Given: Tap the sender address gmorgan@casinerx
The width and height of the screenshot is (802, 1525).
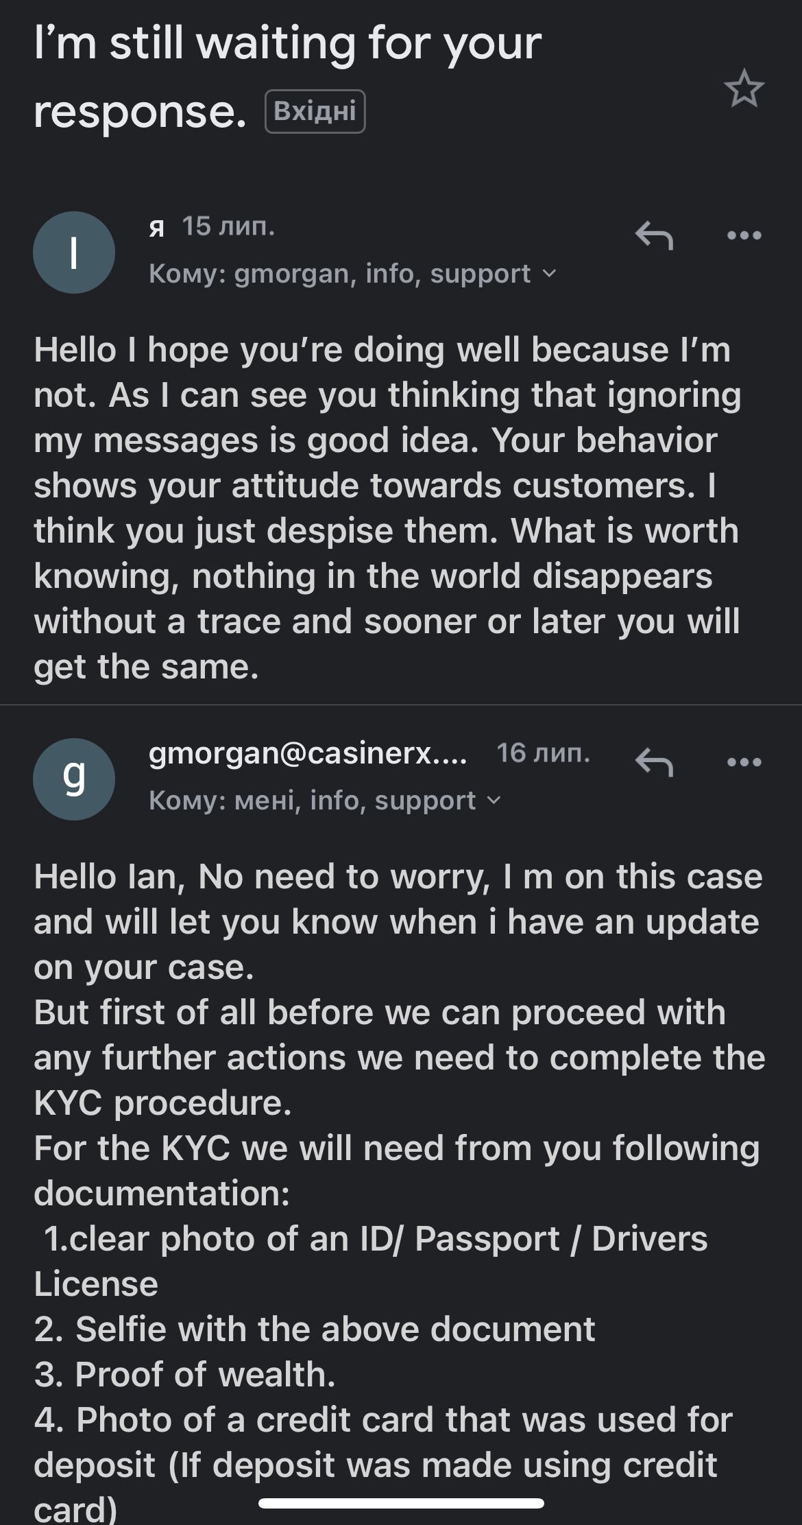Looking at the screenshot, I should coord(308,754).
